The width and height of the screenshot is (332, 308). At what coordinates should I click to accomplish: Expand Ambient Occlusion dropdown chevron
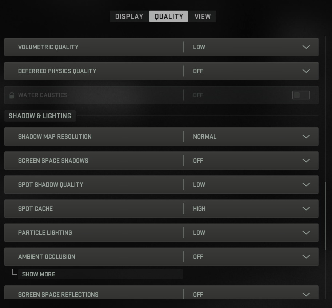pyautogui.click(x=306, y=257)
